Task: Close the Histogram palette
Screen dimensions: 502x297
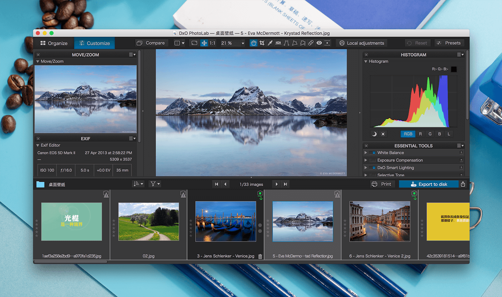Action: click(366, 55)
